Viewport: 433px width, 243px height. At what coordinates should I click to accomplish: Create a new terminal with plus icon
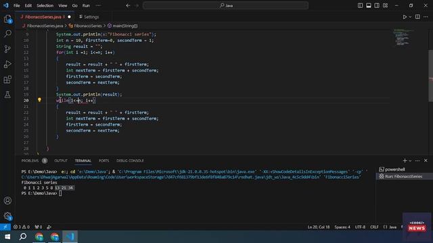[x=405, y=161]
